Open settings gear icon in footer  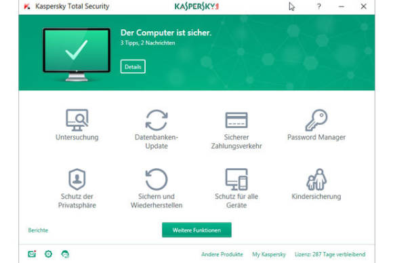pyautogui.click(x=48, y=254)
